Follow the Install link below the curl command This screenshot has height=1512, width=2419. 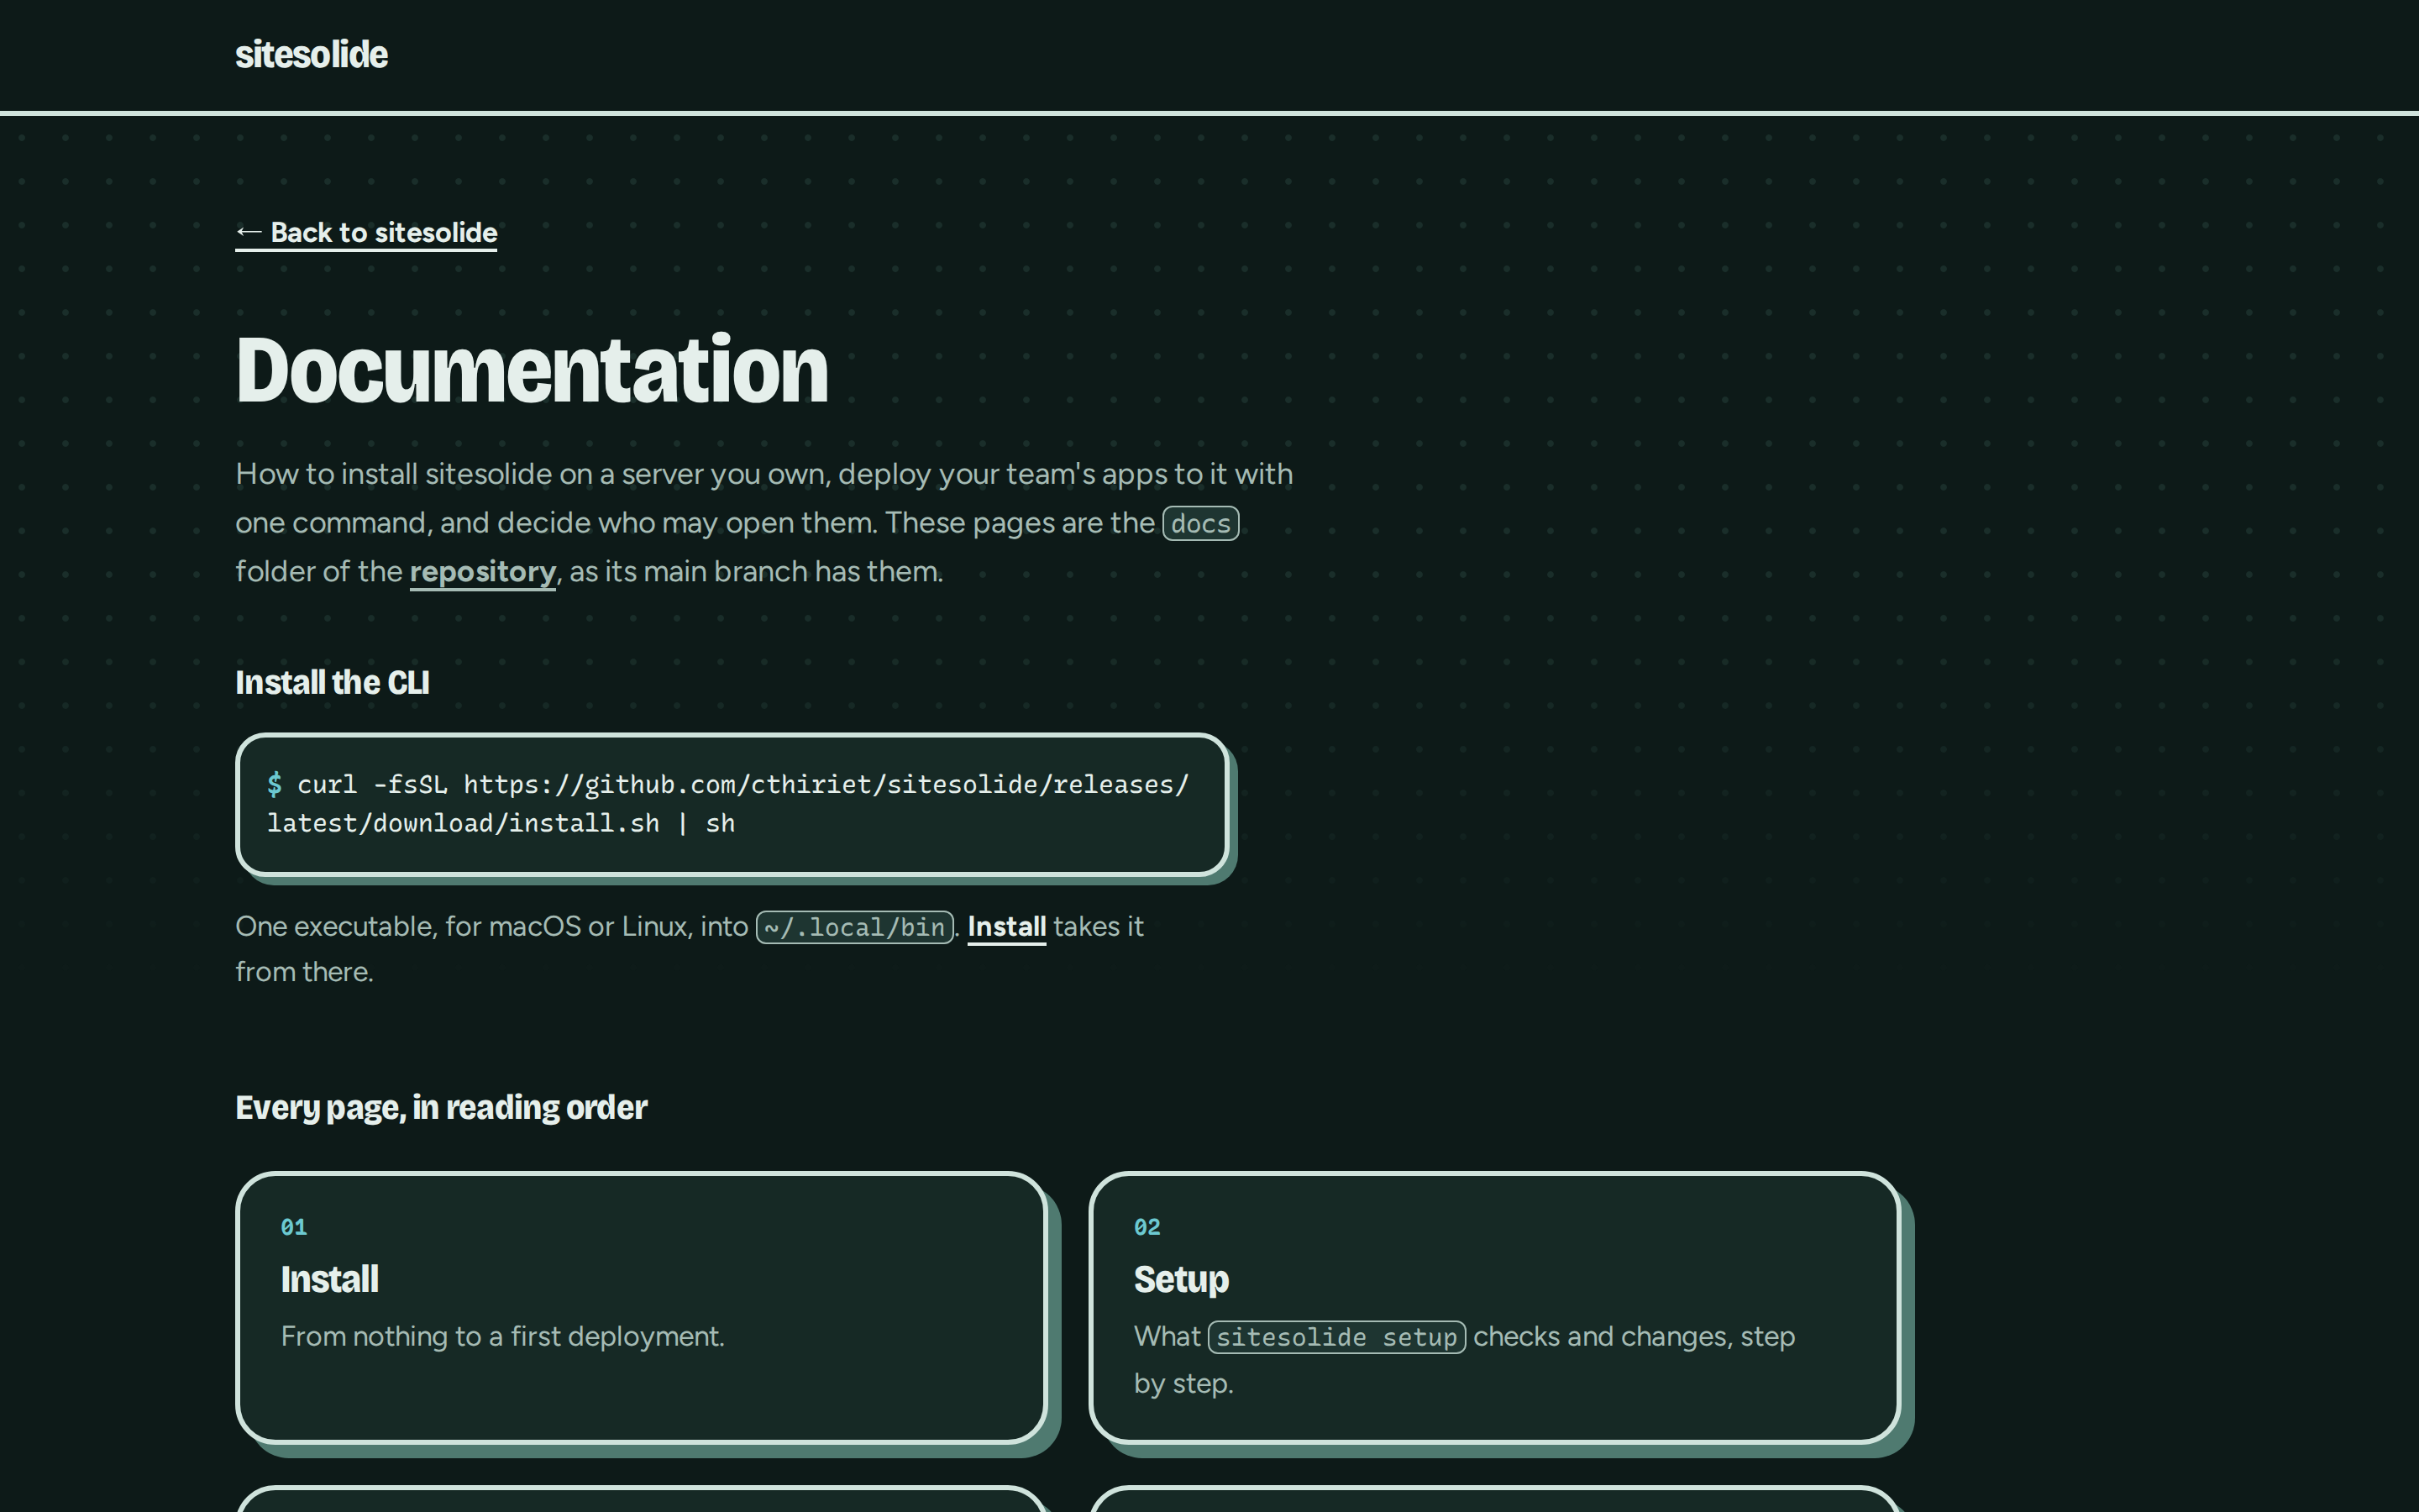click(1006, 927)
